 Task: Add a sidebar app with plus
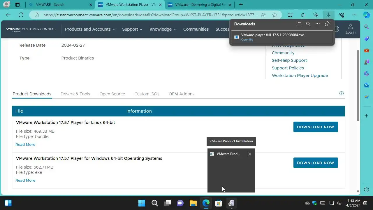367,116
